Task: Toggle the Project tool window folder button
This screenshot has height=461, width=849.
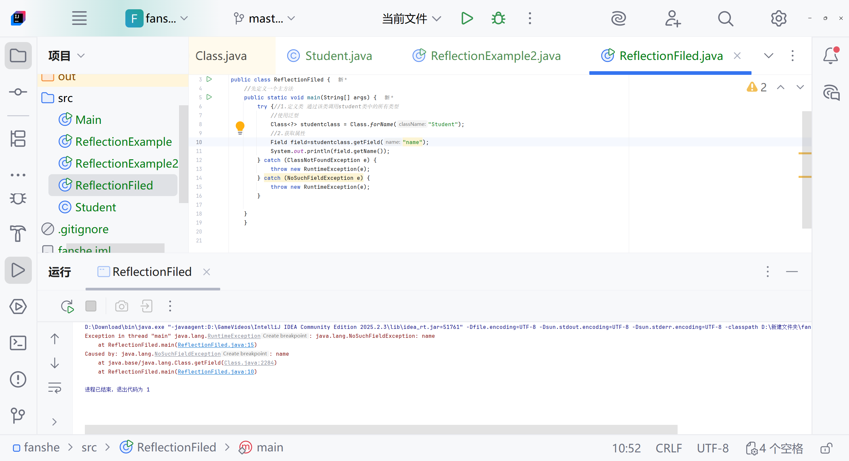Action: click(18, 56)
